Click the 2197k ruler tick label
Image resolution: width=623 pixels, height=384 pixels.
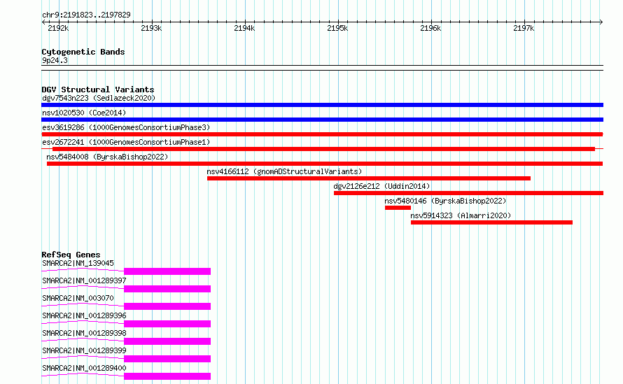524,28
